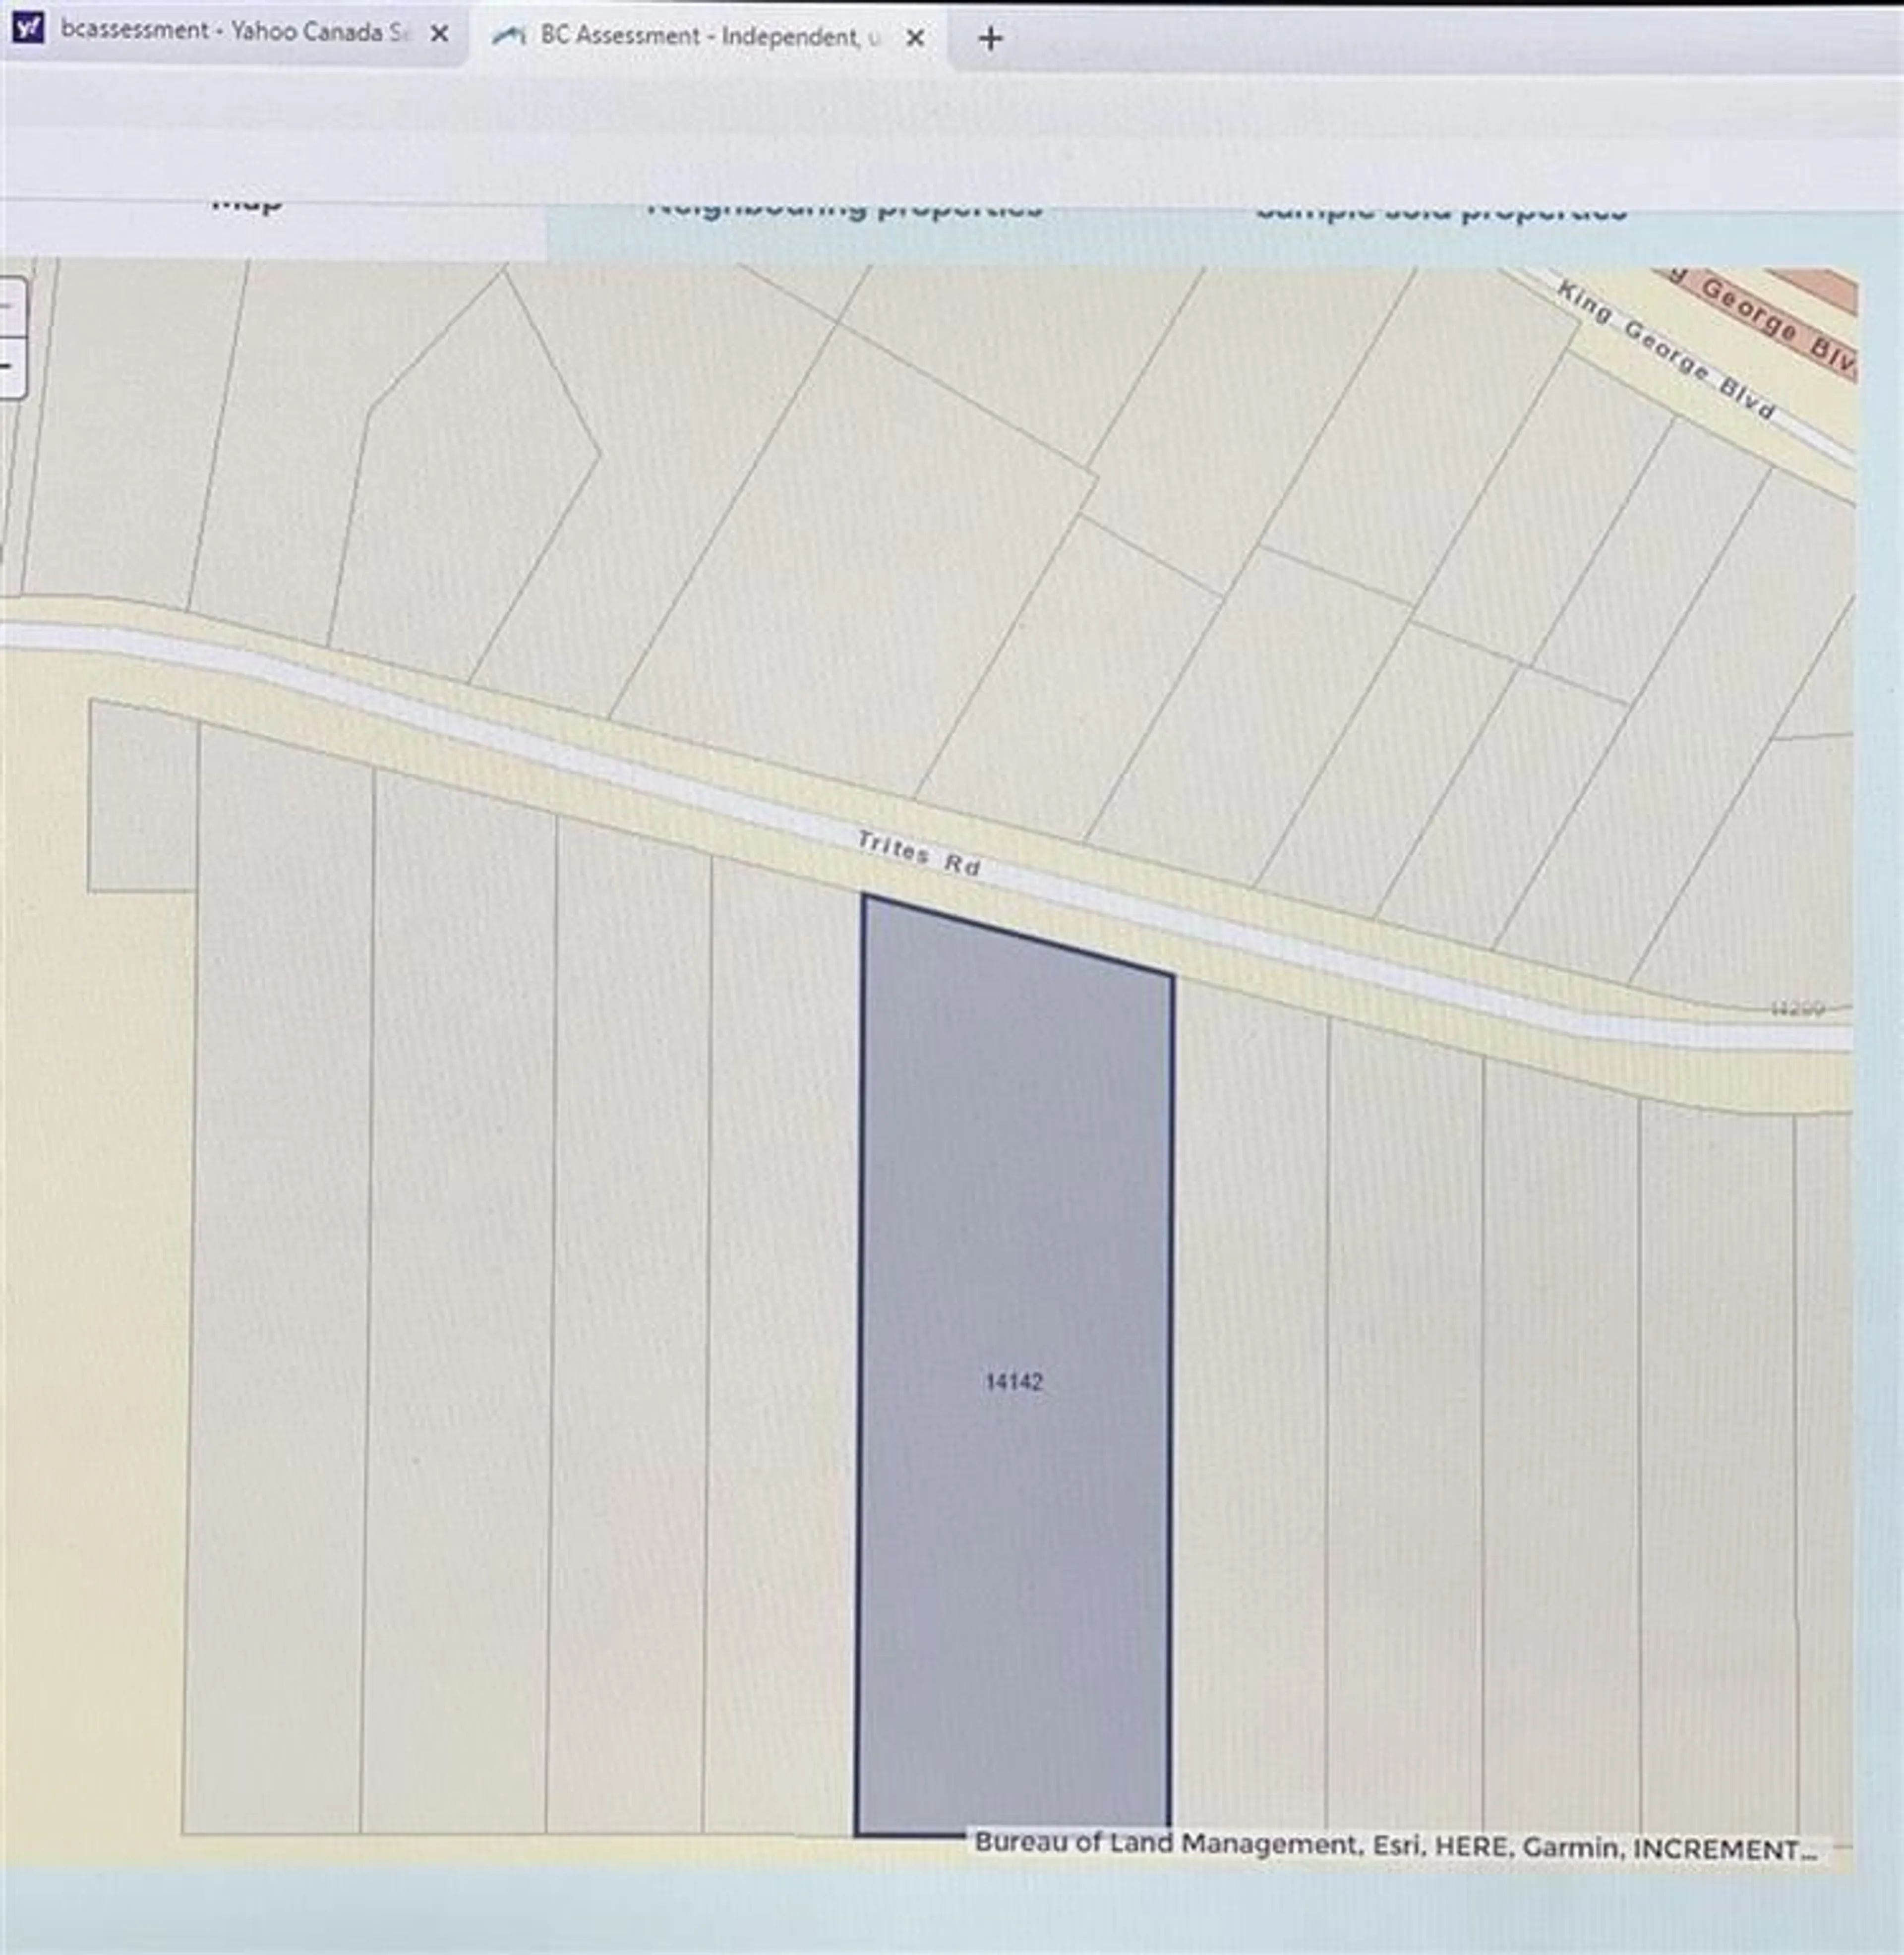Image resolution: width=1904 pixels, height=1955 pixels.
Task: Click the faint 14200 address label on map
Action: pyautogui.click(x=1797, y=1008)
